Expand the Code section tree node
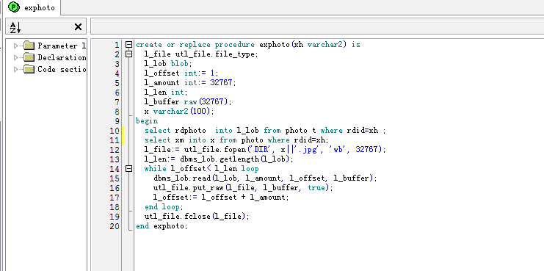 [x=15, y=69]
